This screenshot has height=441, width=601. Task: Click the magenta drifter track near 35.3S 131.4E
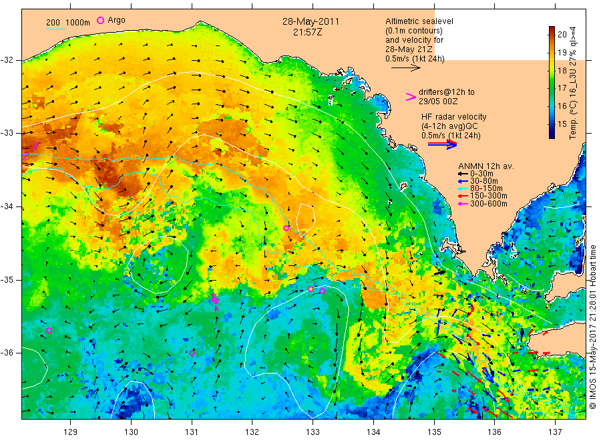click(x=215, y=301)
